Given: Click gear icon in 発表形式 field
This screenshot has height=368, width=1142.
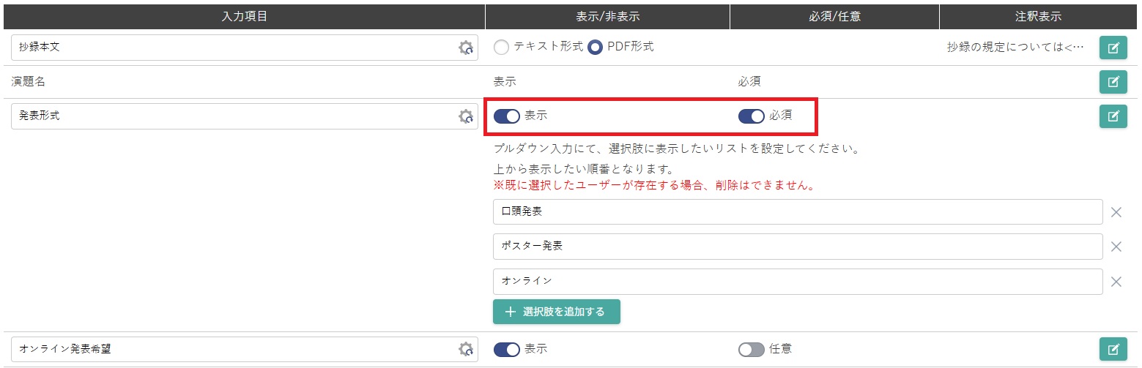Looking at the screenshot, I should (466, 116).
